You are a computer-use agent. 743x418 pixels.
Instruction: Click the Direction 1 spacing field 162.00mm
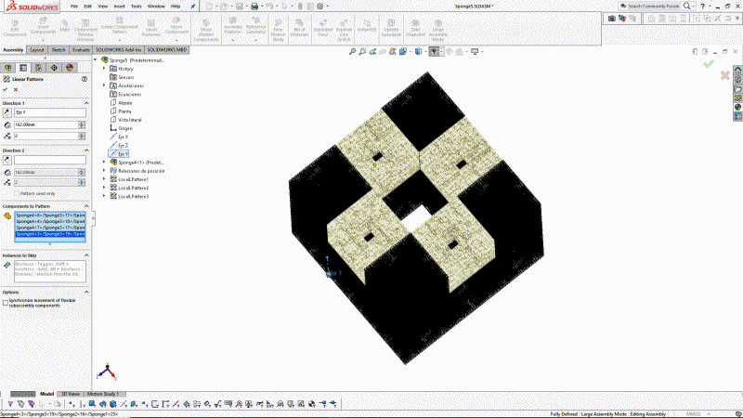[x=48, y=124]
